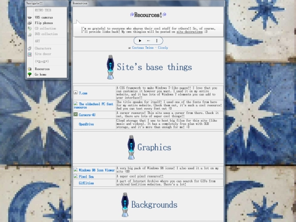Open the Windows 98 Icon Viewer link
Screen dimensions: 296x222
click(x=96, y=170)
